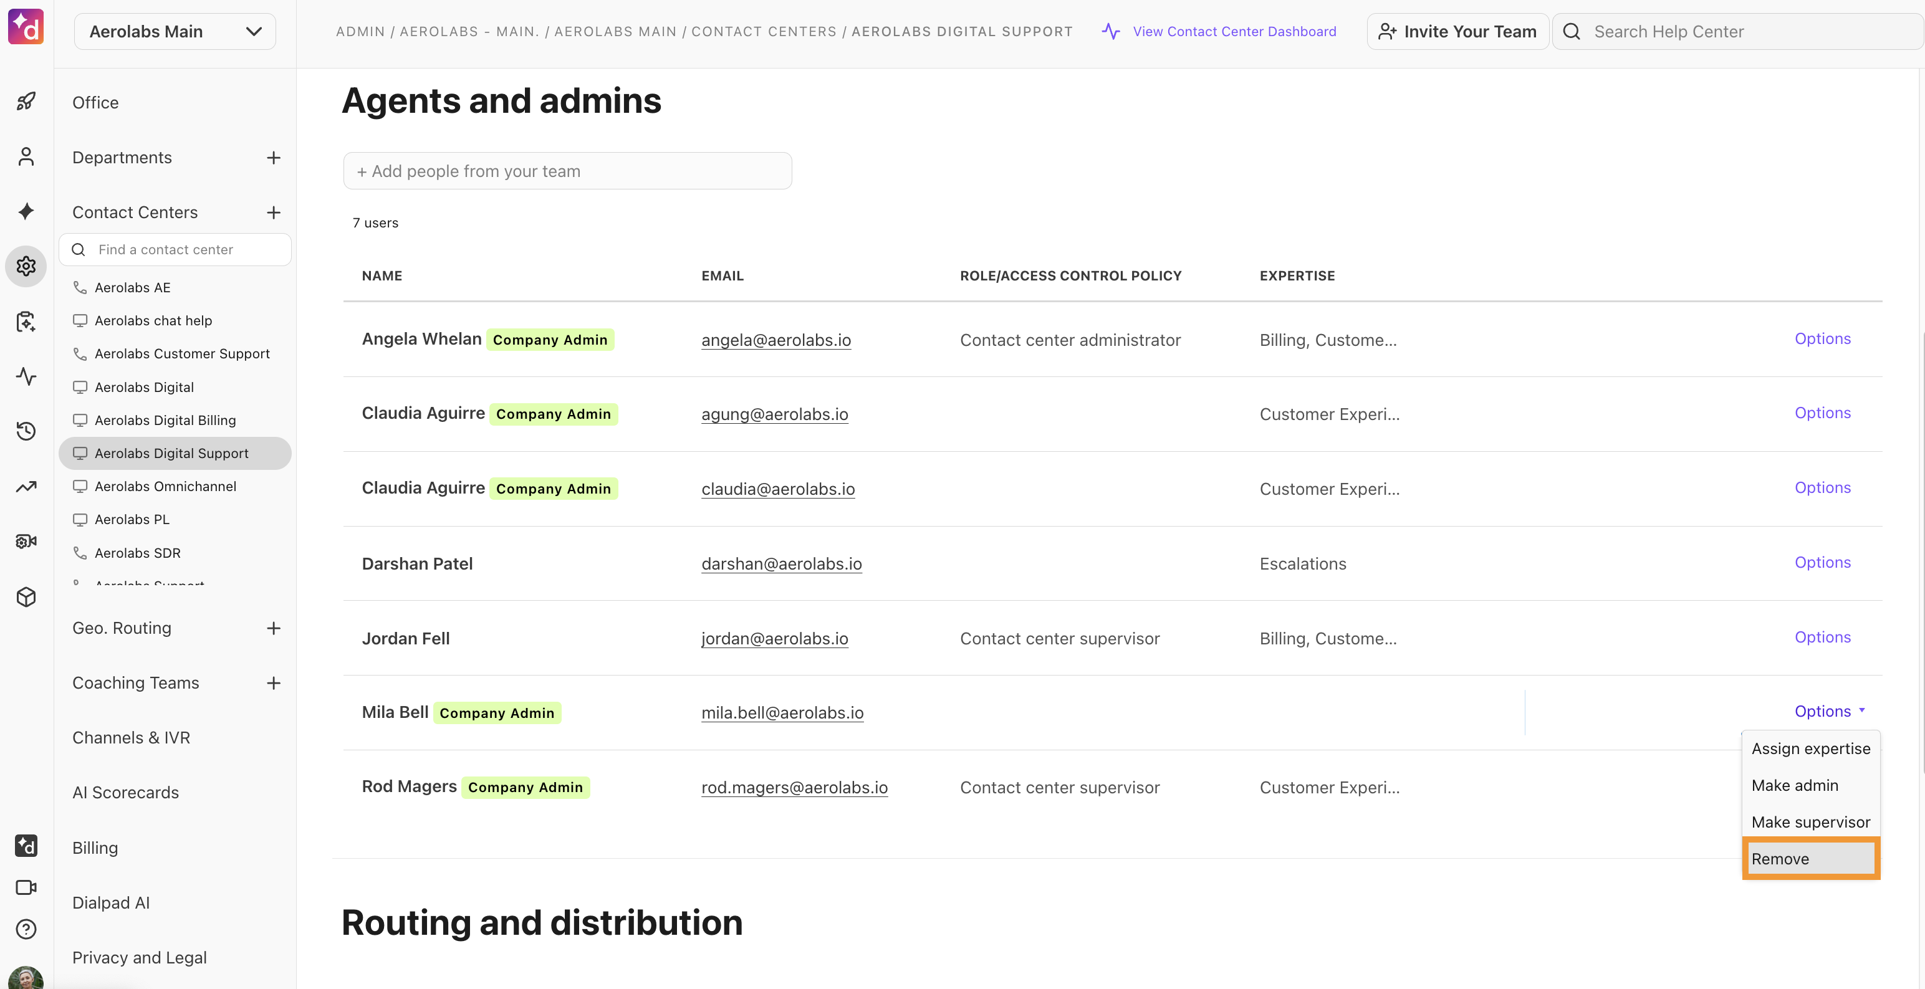Add a coaching team with plus icon
1925x989 pixels.
click(274, 683)
